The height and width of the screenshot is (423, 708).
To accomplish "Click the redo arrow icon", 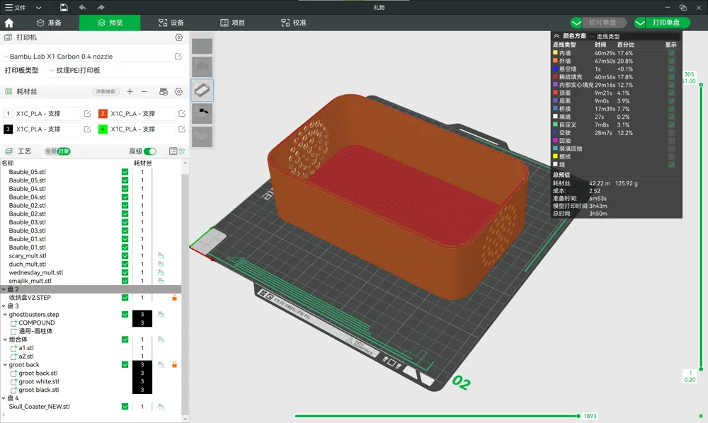I will coord(101,7).
